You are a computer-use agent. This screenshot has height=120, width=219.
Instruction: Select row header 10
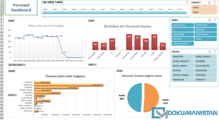[x=2, y=32]
